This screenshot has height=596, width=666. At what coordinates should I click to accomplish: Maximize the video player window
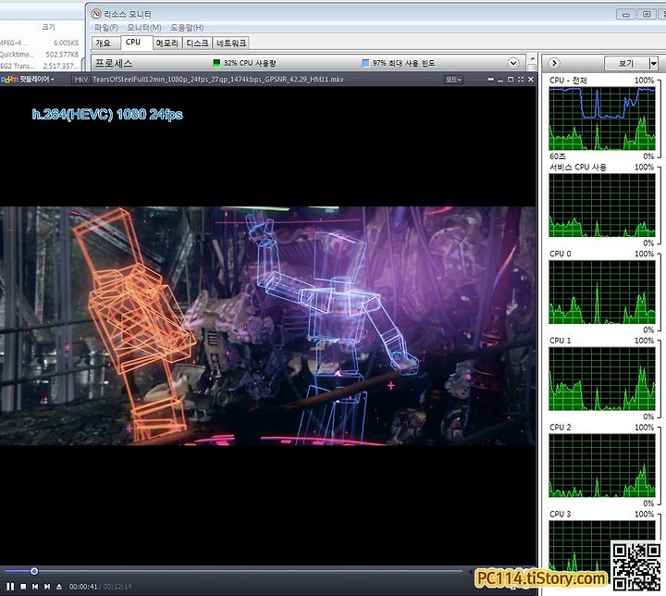coord(511,80)
